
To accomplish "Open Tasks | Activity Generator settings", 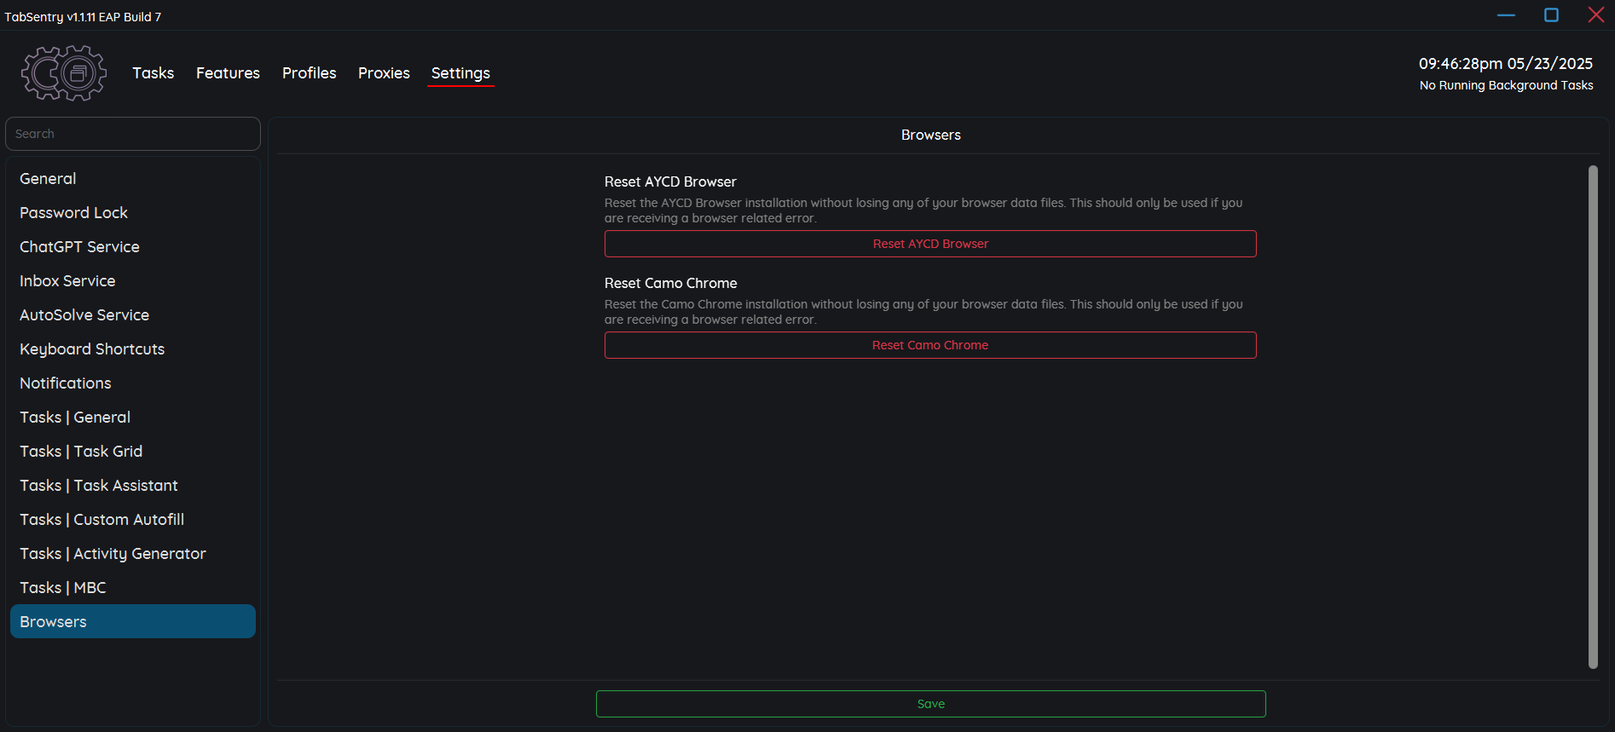I will click(133, 553).
